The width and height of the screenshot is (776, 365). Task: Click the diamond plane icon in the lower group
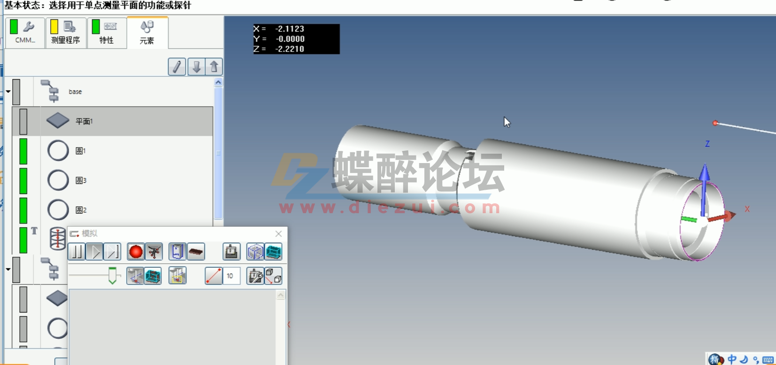coord(57,298)
